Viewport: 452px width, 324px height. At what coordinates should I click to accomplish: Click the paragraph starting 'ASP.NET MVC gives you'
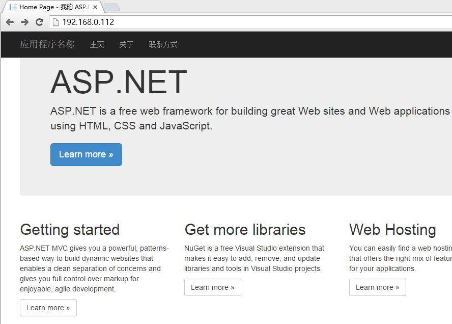pyautogui.click(x=94, y=268)
